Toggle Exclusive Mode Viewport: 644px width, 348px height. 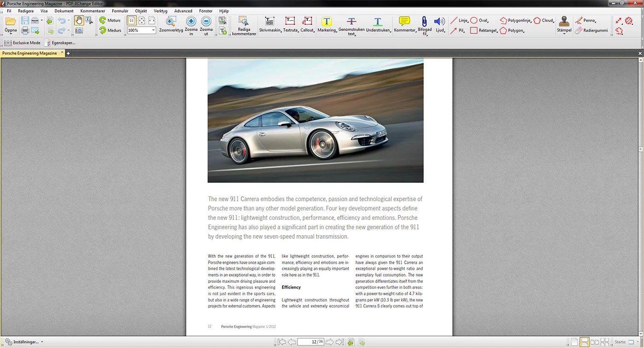click(22, 43)
